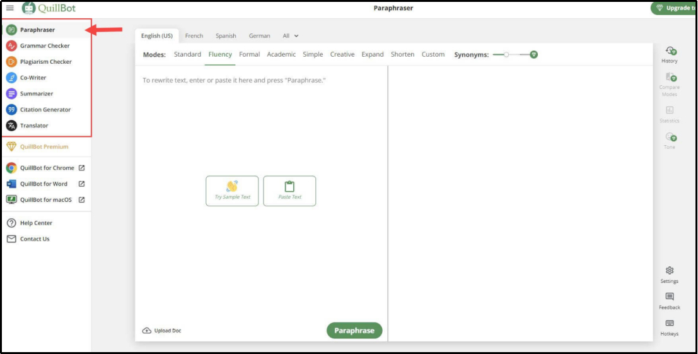Open the Grammar Checker tool
This screenshot has height=354, width=698.
(x=44, y=46)
